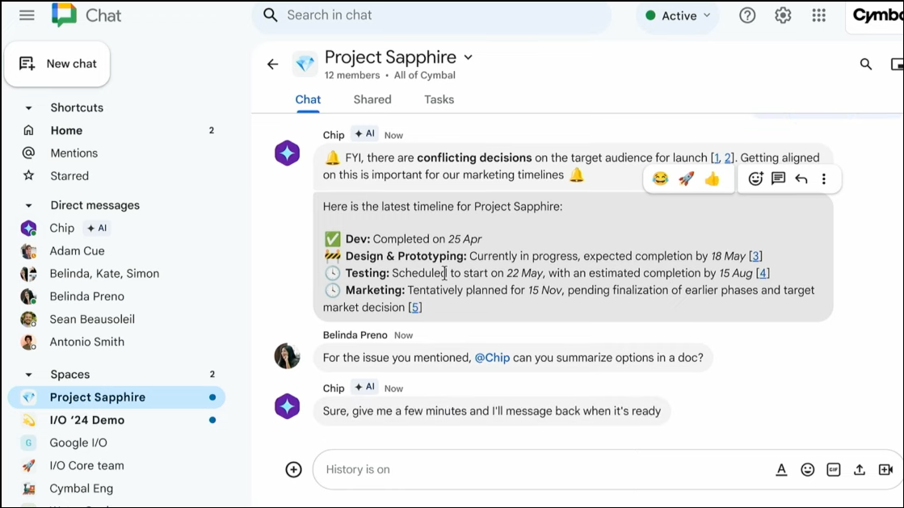Collapse the Direct messages section
This screenshot has width=904, height=508.
click(28, 205)
